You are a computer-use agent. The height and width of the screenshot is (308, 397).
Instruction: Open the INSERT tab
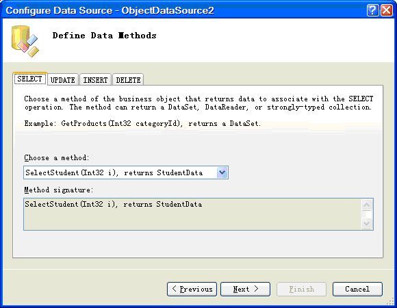pos(95,80)
